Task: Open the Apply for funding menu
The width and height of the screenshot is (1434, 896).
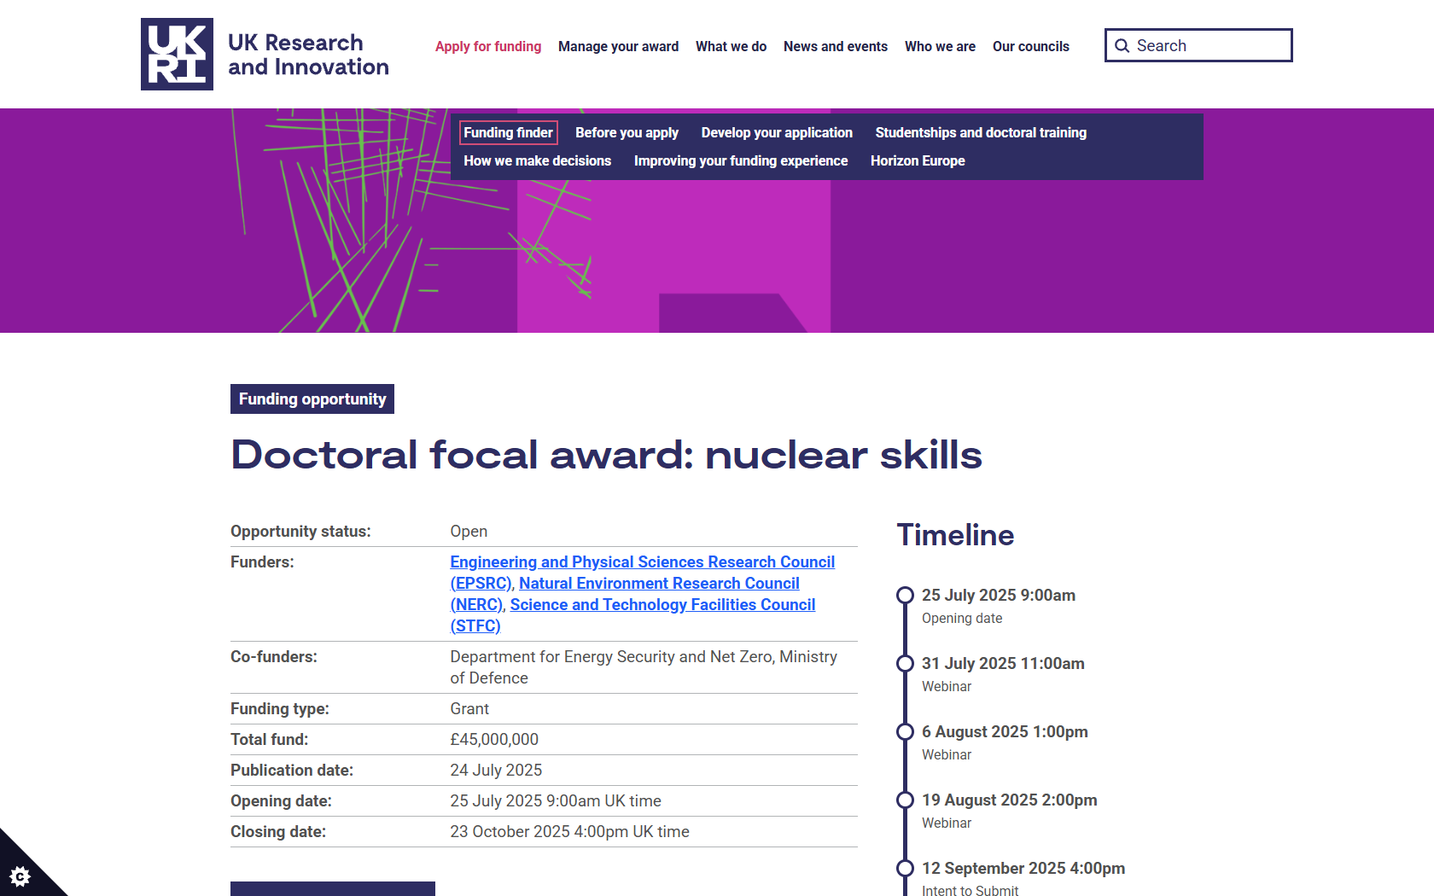Action: (487, 46)
